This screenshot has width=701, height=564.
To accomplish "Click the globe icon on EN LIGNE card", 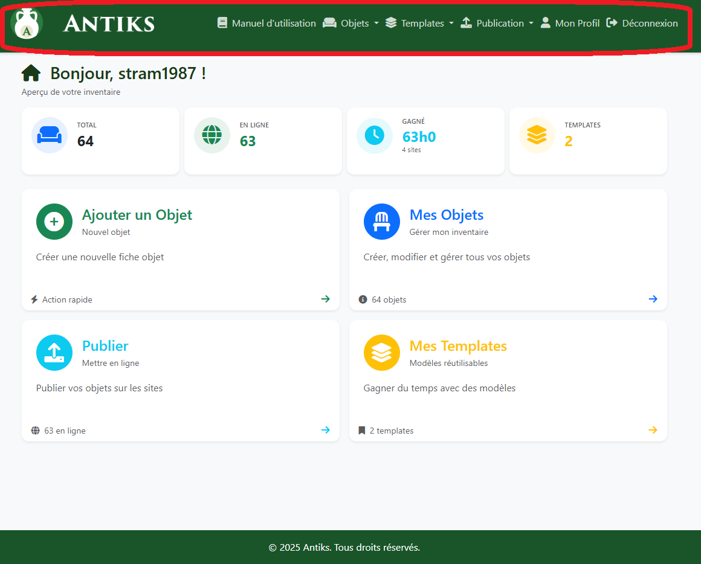I will (212, 135).
